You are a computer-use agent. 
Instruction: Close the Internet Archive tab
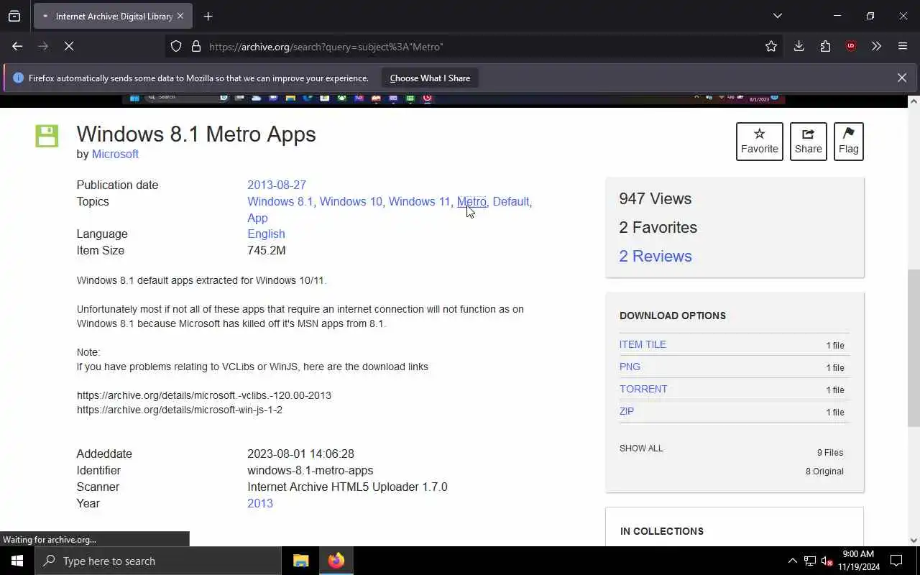pyautogui.click(x=180, y=16)
